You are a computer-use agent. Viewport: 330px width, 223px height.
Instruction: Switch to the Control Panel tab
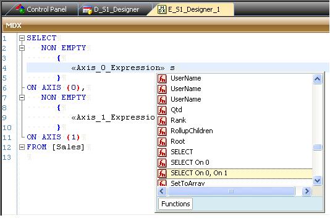click(41, 9)
